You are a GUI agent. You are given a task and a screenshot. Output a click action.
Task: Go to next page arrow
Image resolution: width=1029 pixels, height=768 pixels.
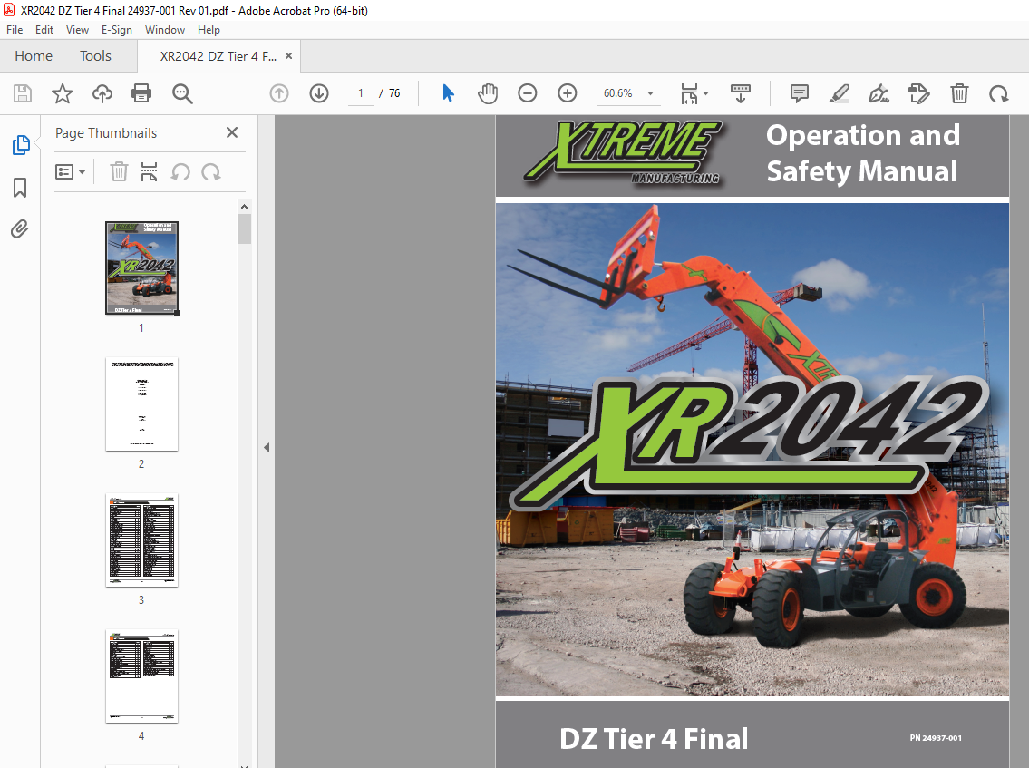tap(319, 93)
